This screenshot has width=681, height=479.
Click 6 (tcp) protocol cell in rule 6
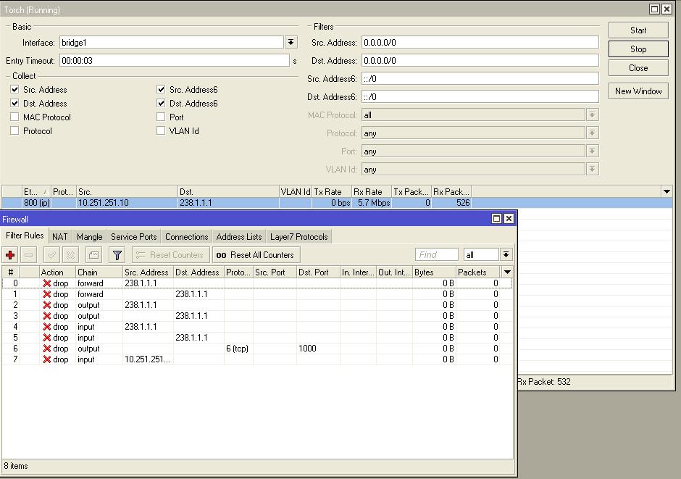point(238,349)
